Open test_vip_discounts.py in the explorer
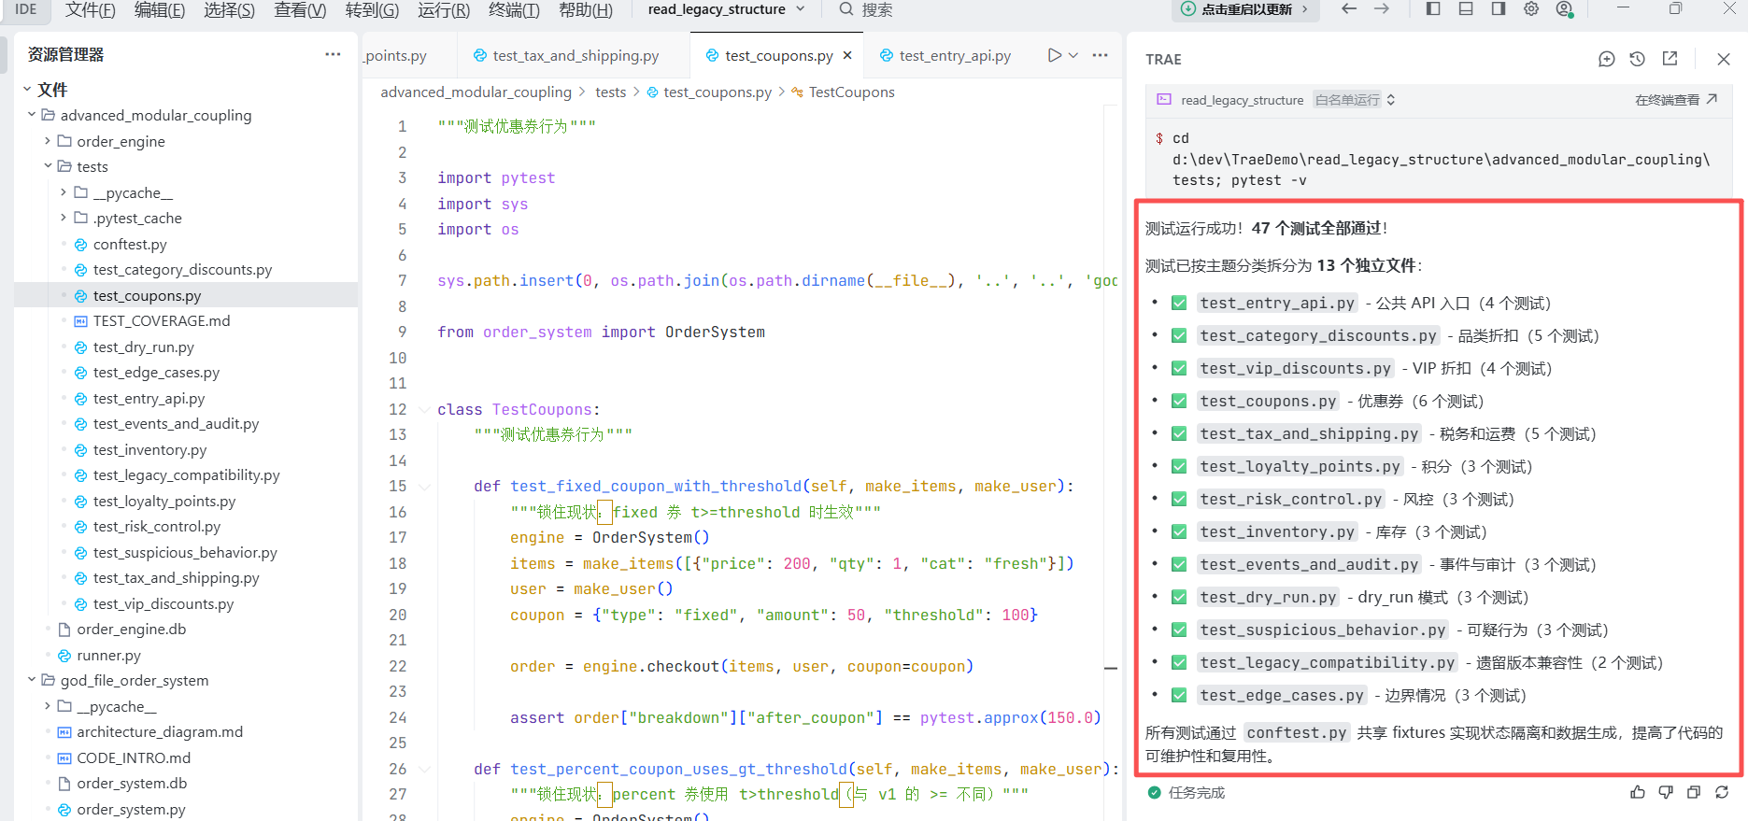The height and width of the screenshot is (821, 1748). [x=163, y=603]
